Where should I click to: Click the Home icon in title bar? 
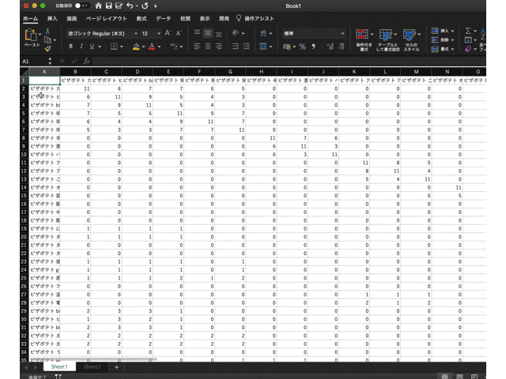click(x=98, y=6)
